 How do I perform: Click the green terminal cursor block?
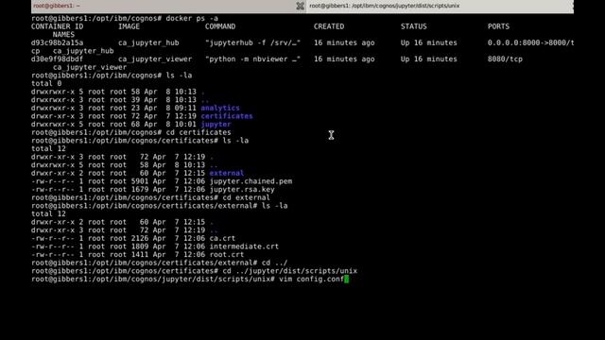coord(347,280)
